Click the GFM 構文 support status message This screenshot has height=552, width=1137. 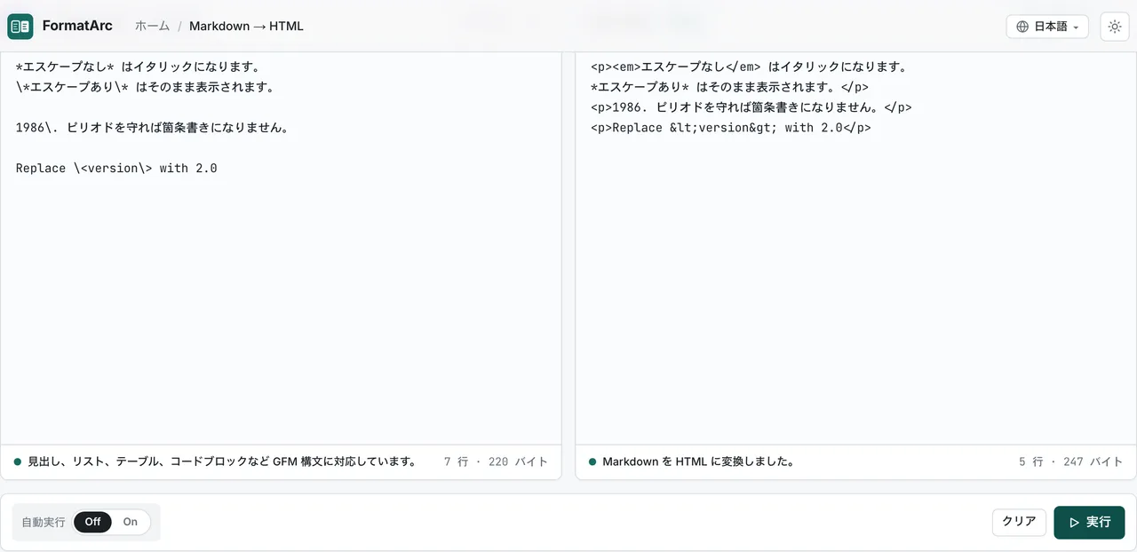(x=222, y=461)
